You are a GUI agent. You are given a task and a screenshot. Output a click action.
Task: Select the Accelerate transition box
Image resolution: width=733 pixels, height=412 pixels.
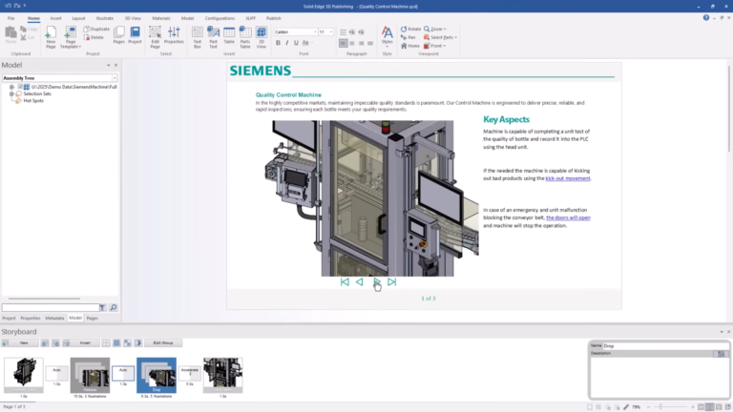click(x=190, y=373)
